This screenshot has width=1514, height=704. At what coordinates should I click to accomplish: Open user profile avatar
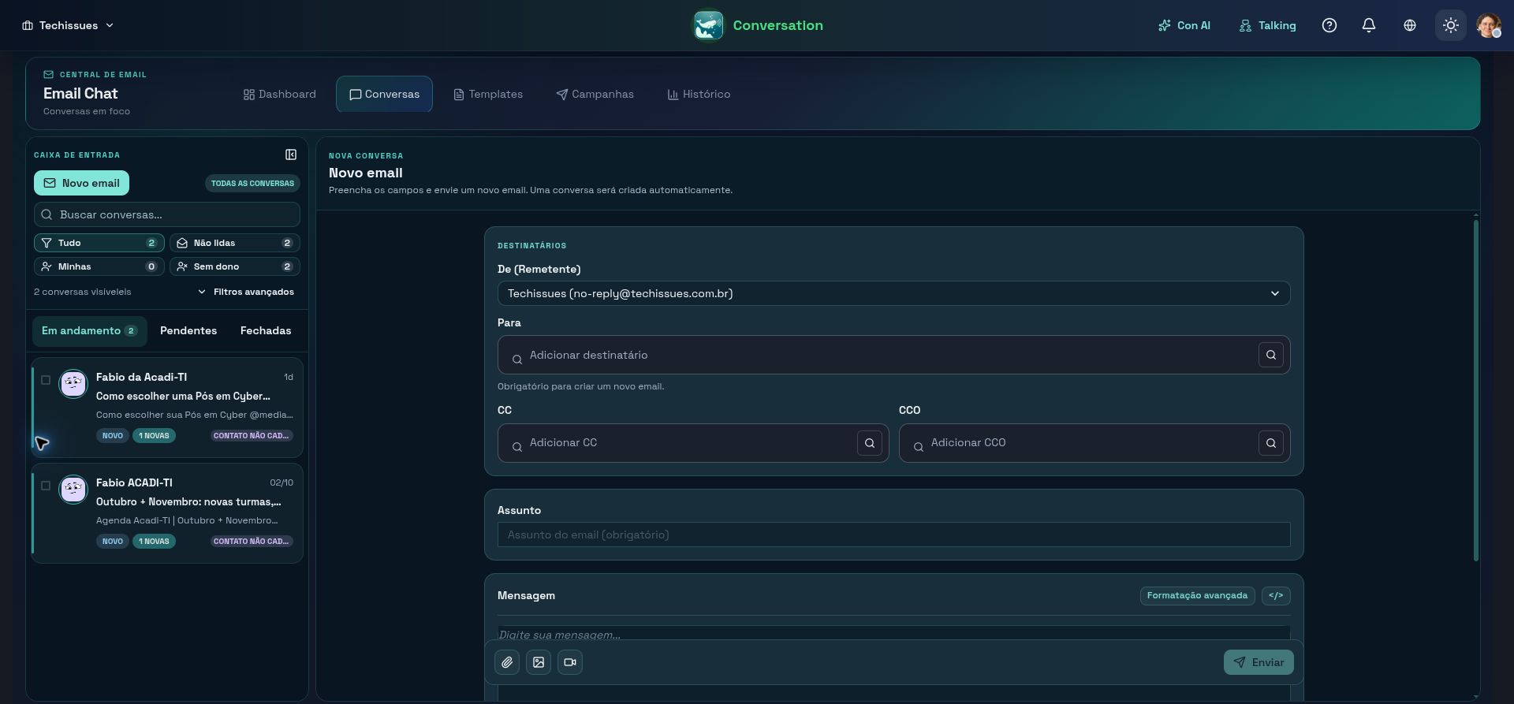1489,25
